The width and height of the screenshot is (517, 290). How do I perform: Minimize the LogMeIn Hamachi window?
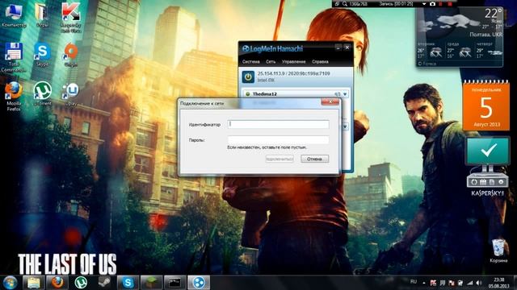[338, 48]
